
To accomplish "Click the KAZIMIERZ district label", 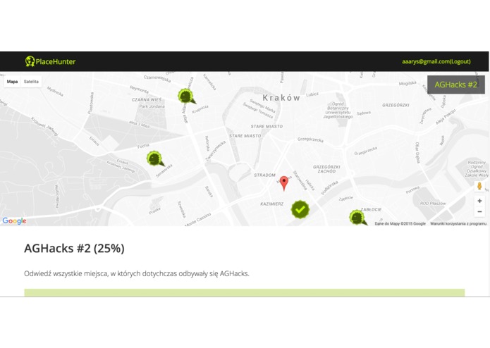I will tap(272, 204).
